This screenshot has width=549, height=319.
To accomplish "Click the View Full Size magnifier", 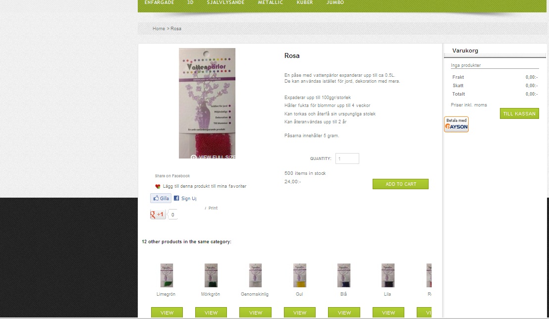I will click(193, 157).
